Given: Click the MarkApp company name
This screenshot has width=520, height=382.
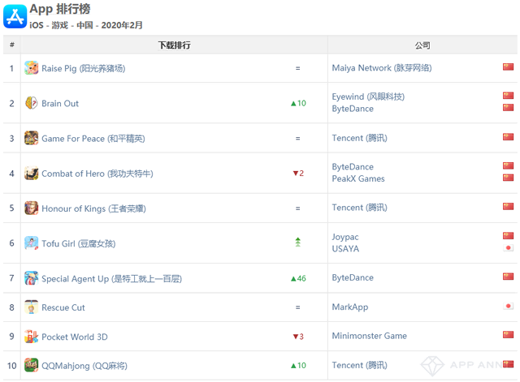Looking at the screenshot, I should tap(350, 307).
